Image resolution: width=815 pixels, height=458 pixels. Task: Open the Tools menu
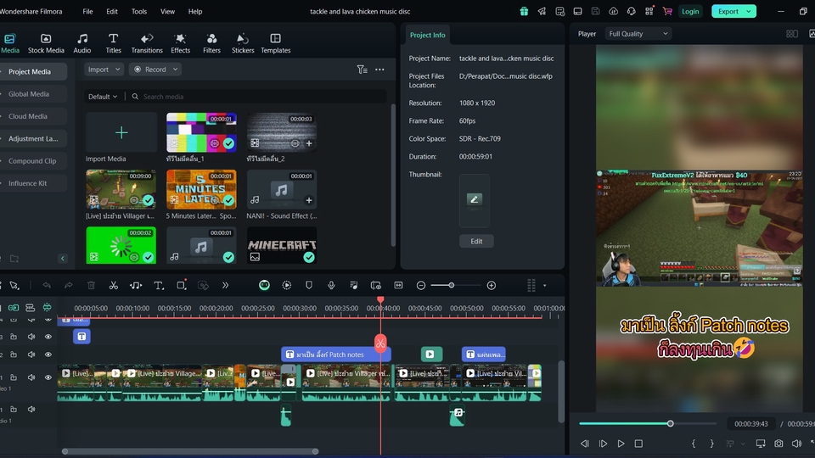click(x=139, y=12)
